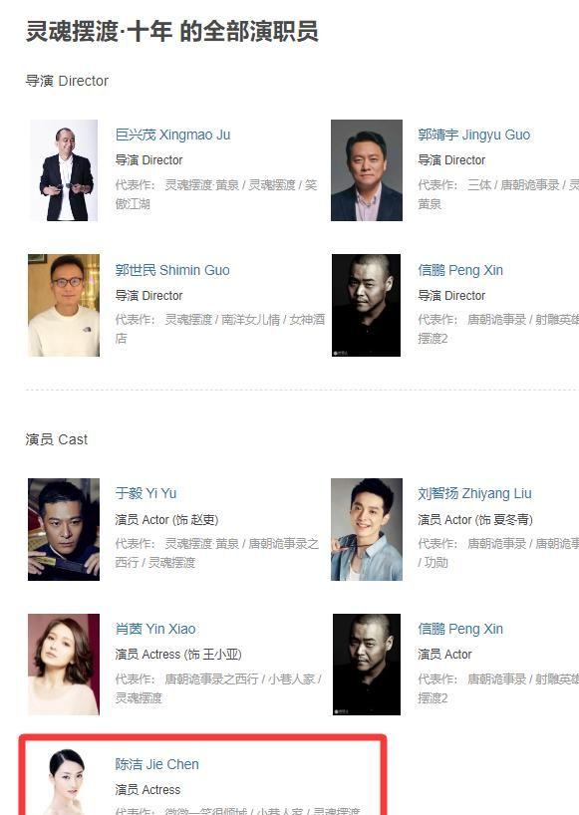Click Shimin Guo photo with glasses
This screenshot has height=815, width=579.
point(64,305)
